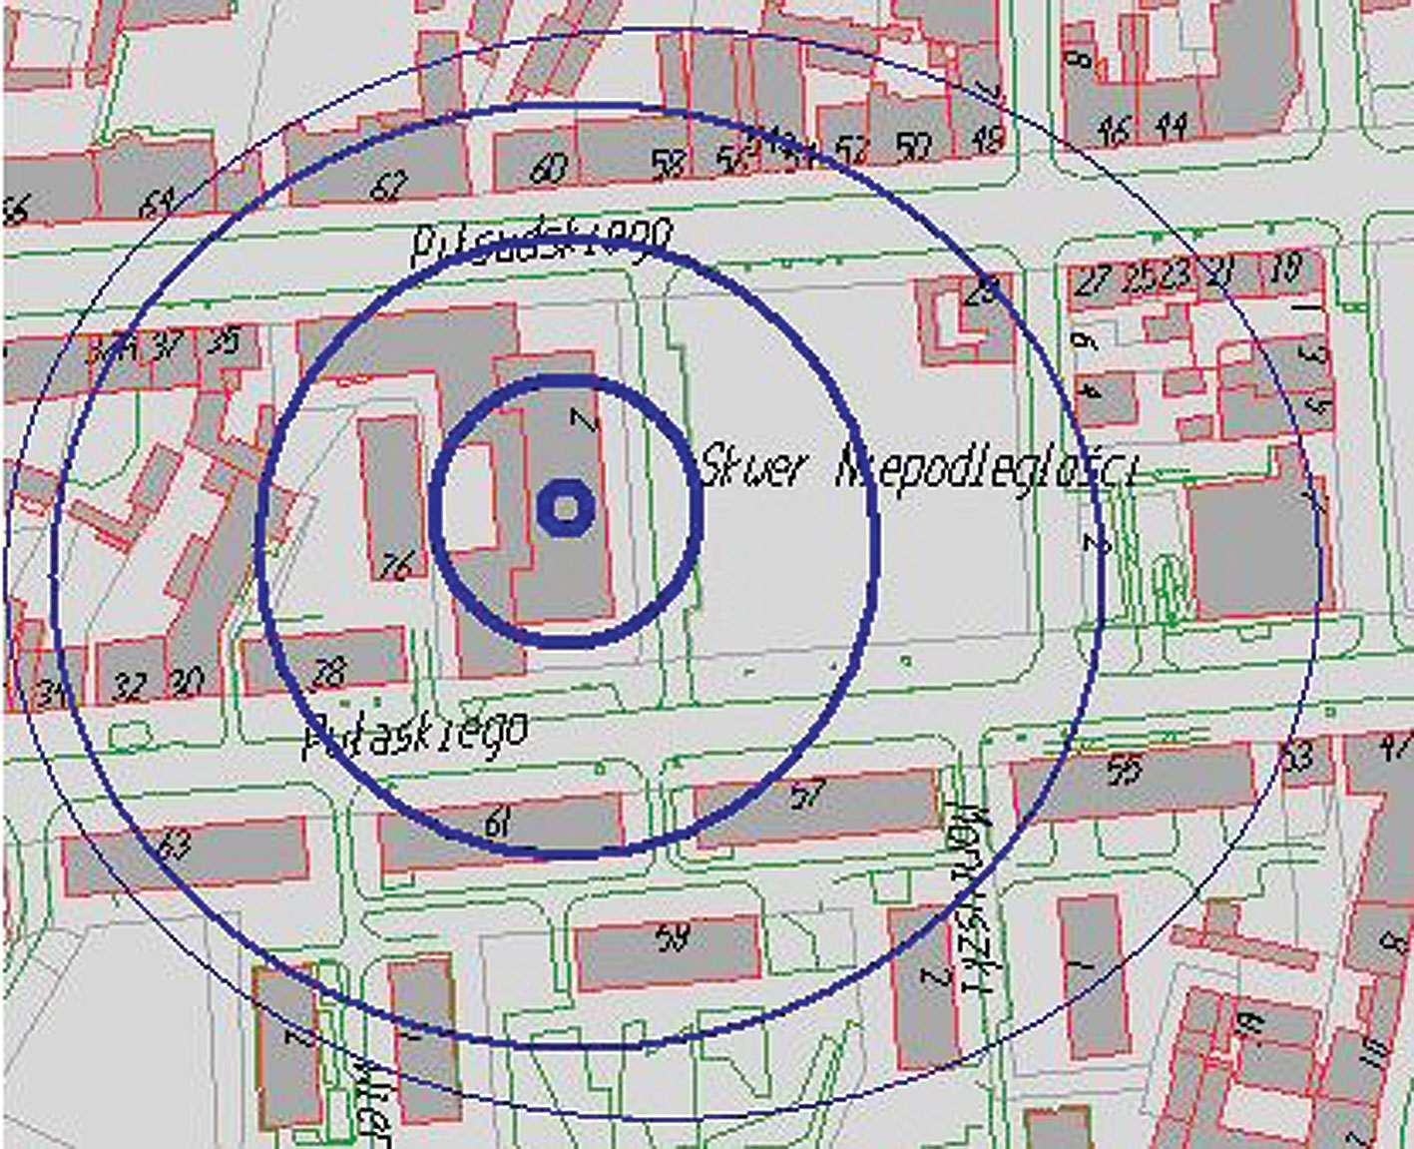Click building number 53

[1297, 758]
